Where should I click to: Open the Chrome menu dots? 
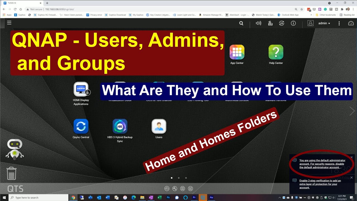(x=353, y=9)
